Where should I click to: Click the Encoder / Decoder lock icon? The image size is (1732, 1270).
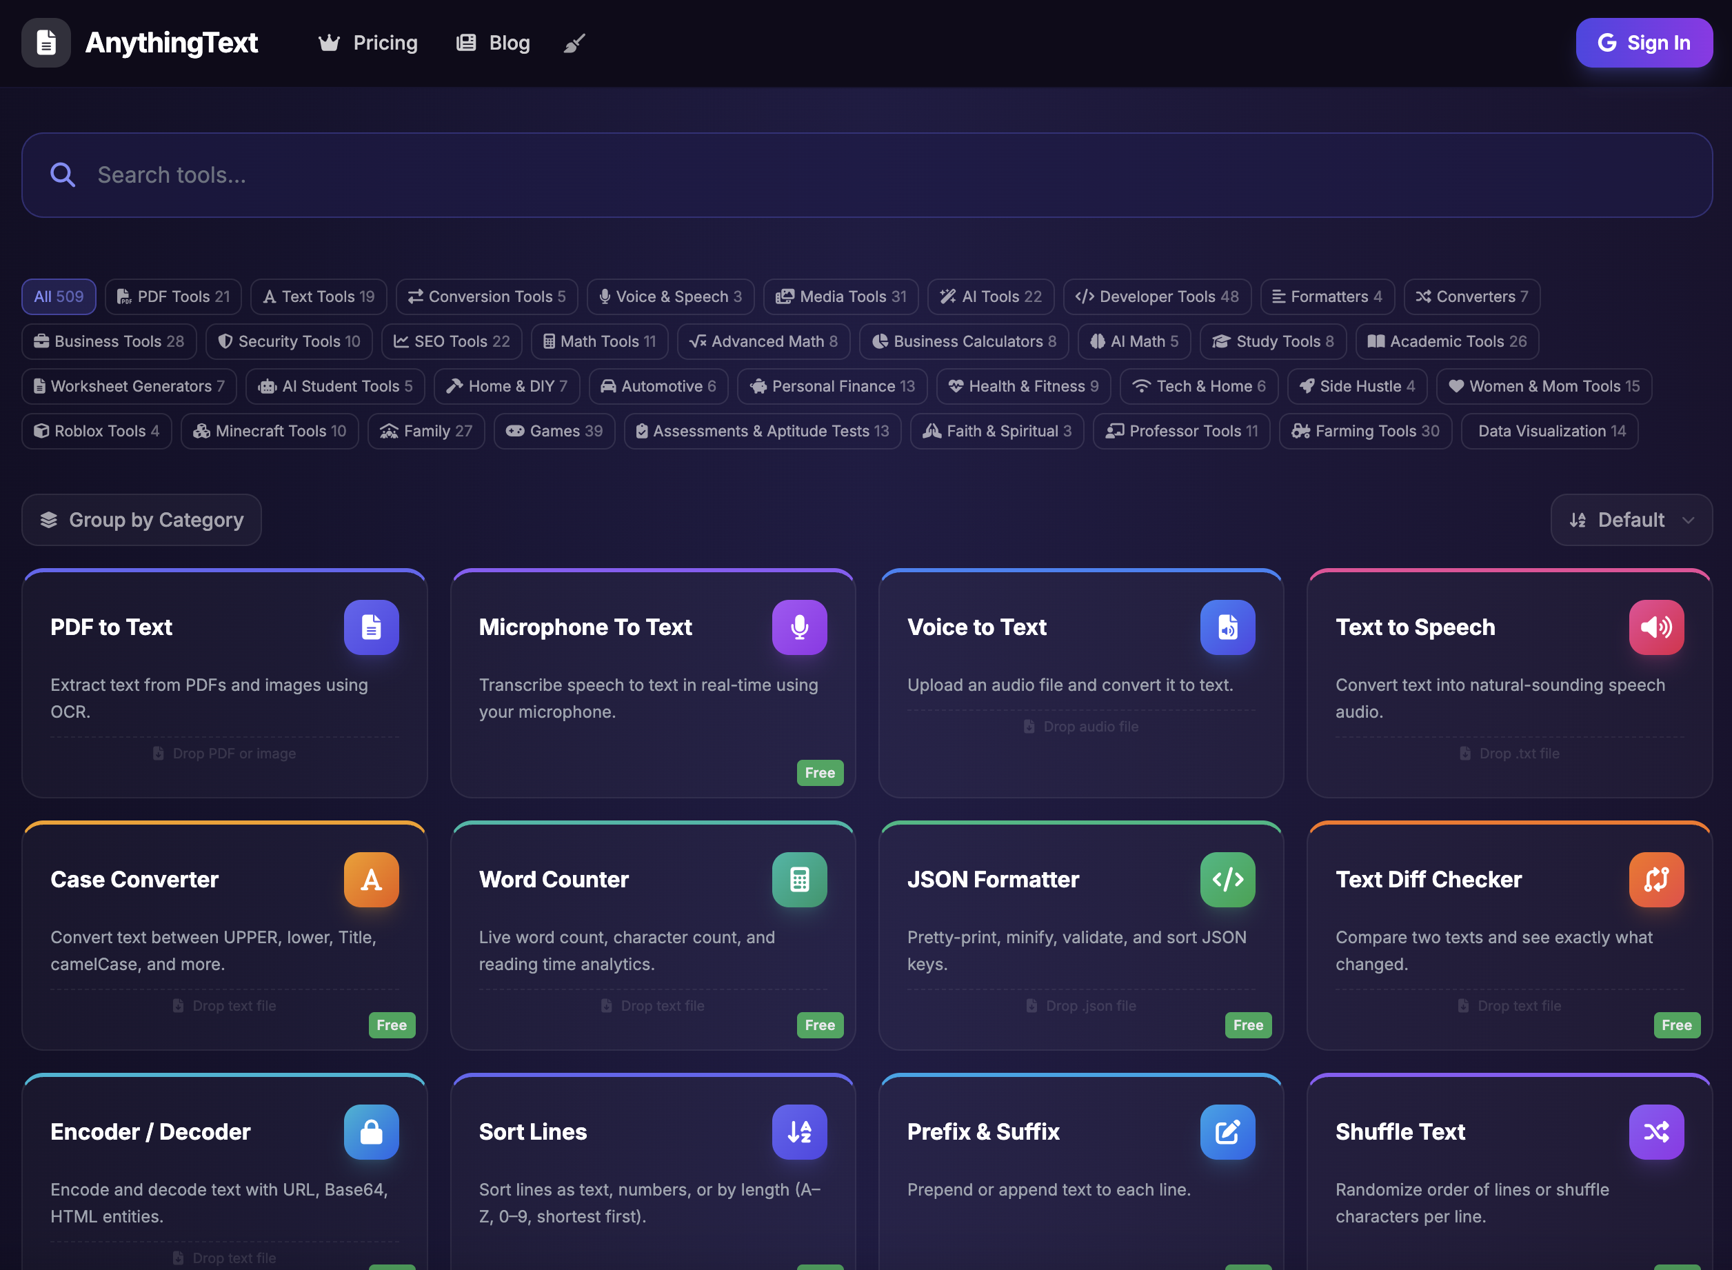point(370,1131)
